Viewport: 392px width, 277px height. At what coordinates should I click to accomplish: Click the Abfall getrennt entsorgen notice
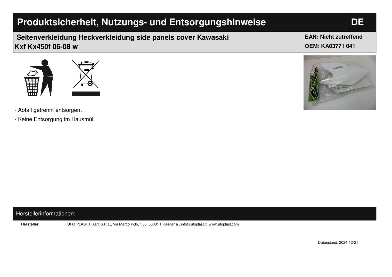coord(48,110)
